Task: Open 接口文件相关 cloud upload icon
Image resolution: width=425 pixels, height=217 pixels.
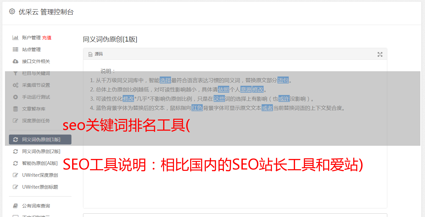Action: coord(15,61)
